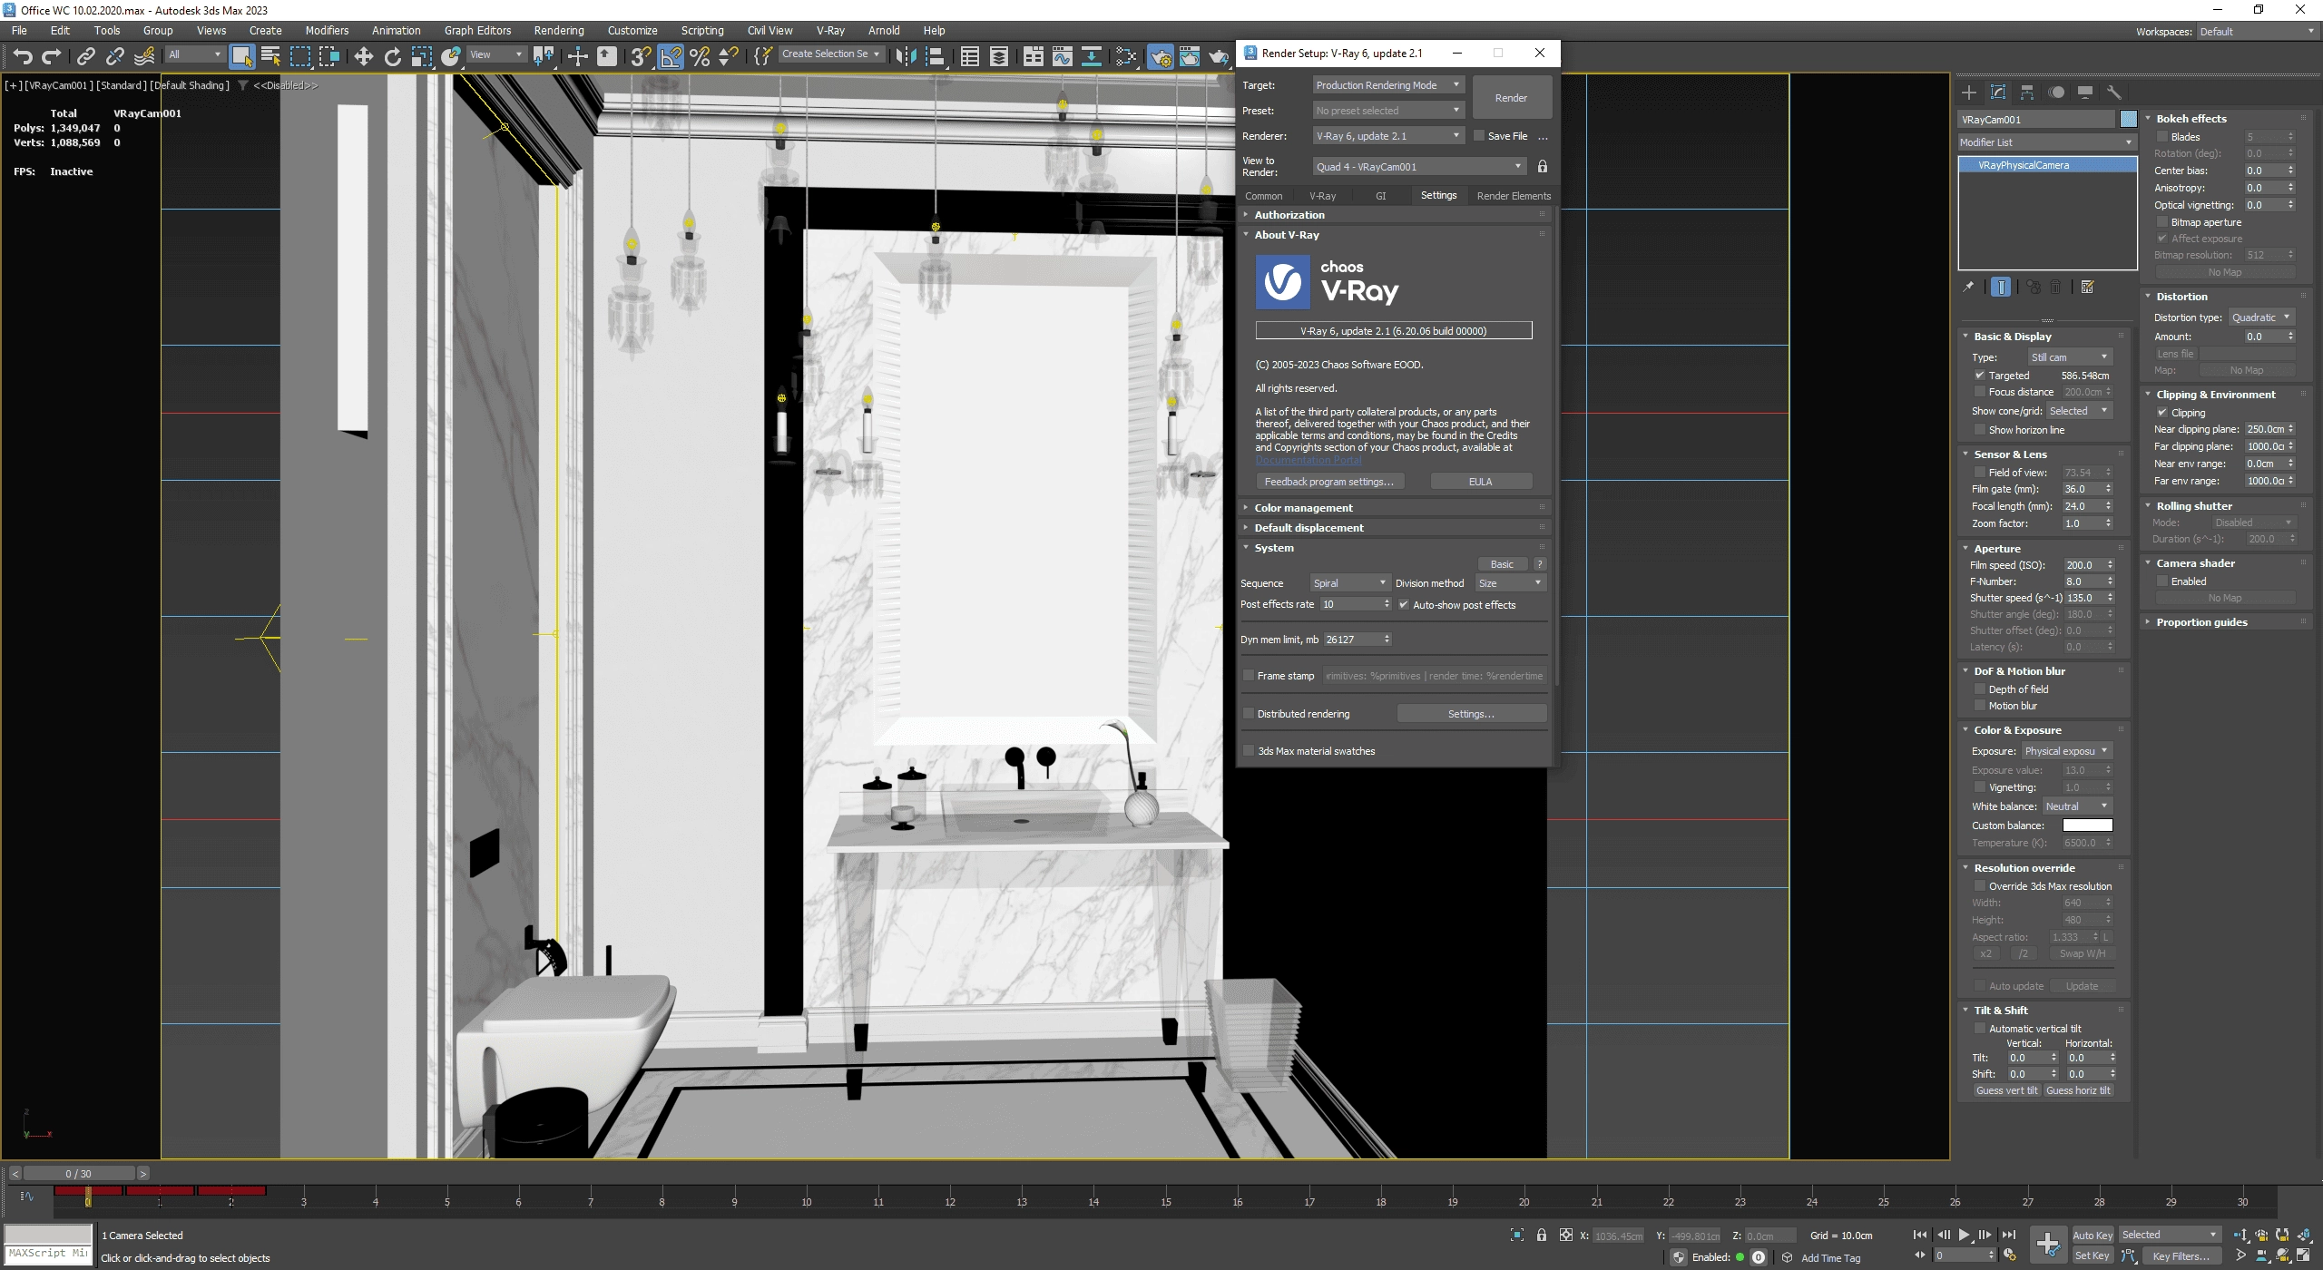
Task: Enable the Distributed rendering checkbox
Action: coord(1249,714)
